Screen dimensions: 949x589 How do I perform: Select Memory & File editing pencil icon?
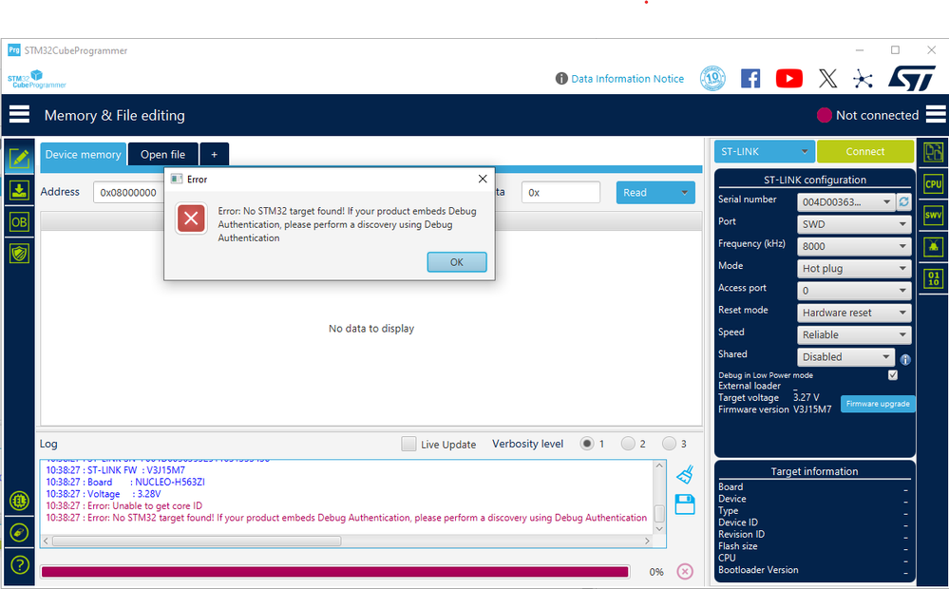coord(19,160)
